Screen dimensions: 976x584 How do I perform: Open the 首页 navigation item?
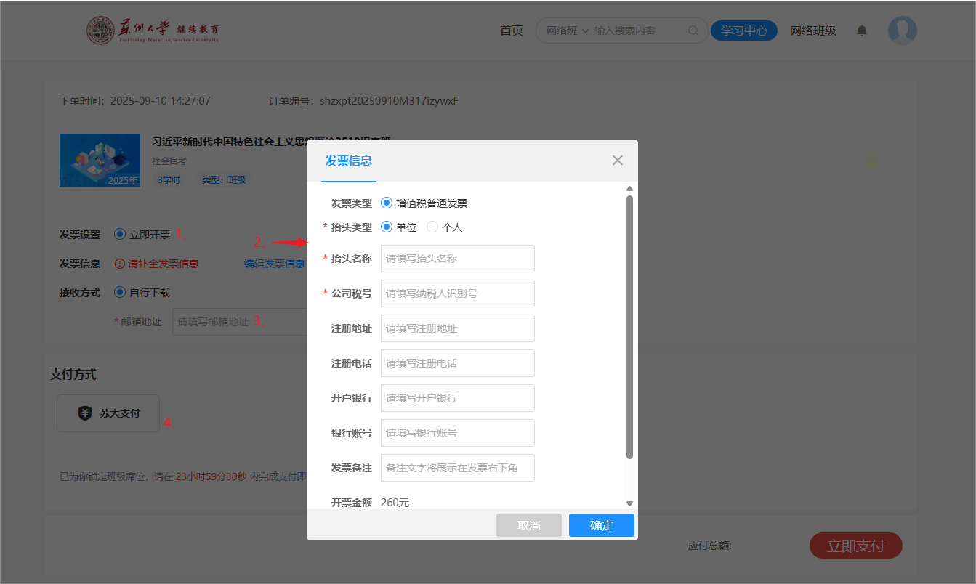click(x=511, y=31)
